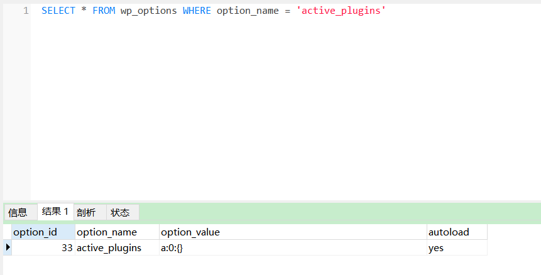The height and width of the screenshot is (275, 541).
Task: Click the wp_options table name in query
Action: tap(148, 11)
